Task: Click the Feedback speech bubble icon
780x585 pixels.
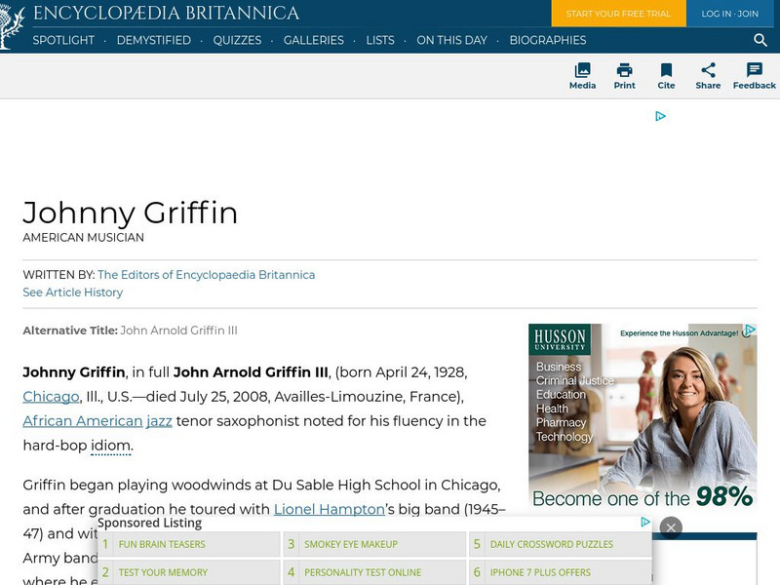Action: point(754,70)
